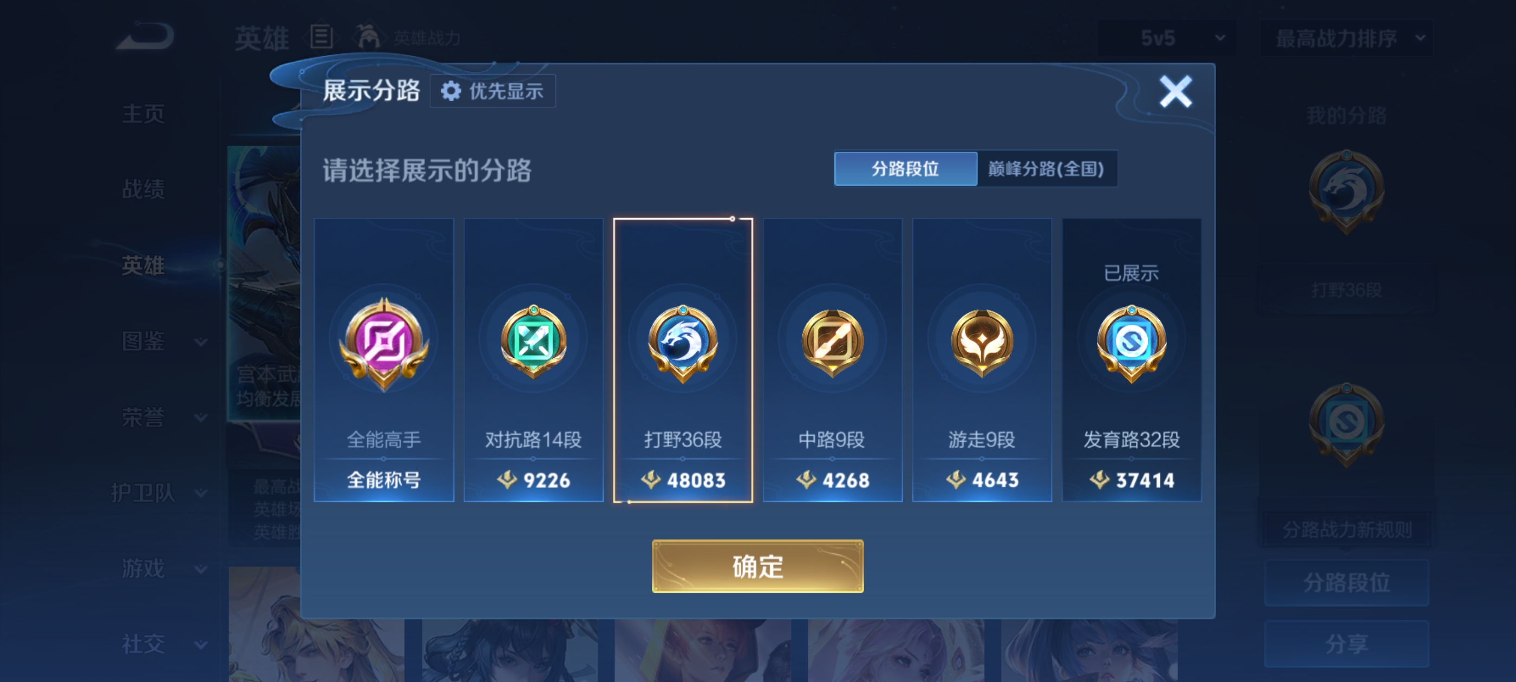
Task: Select the 全能高手 purple badge icon
Action: 384,344
